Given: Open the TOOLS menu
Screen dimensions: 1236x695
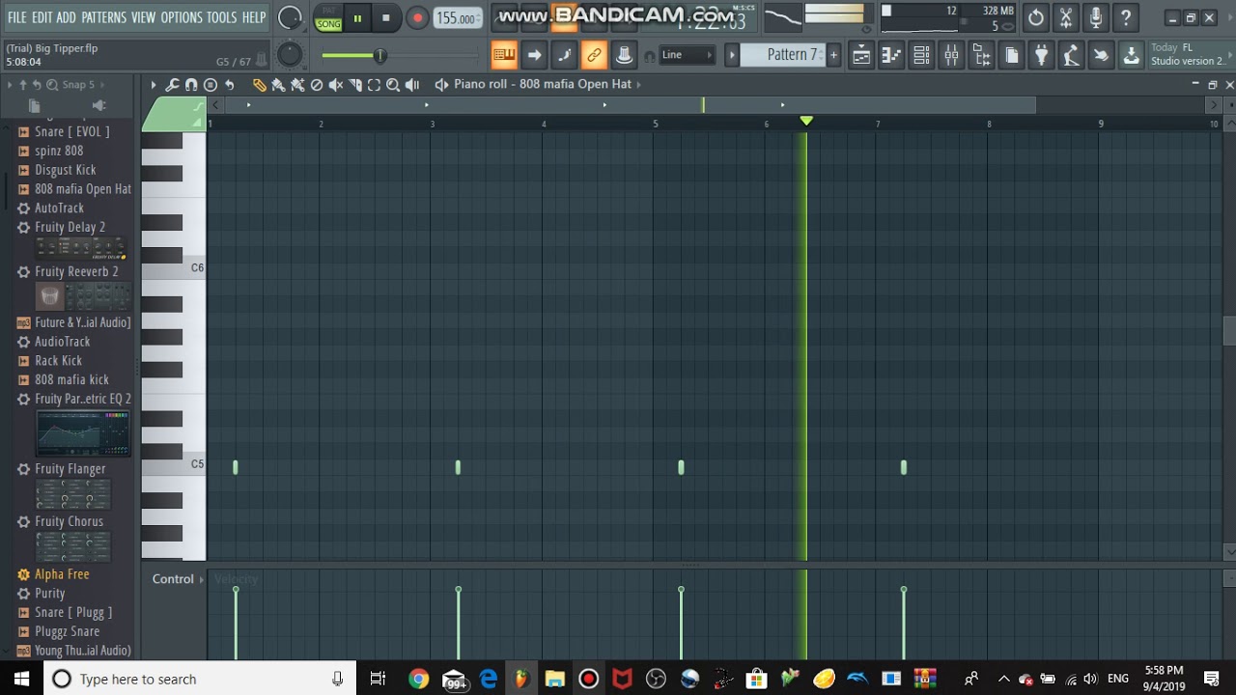Looking at the screenshot, I should [x=221, y=17].
